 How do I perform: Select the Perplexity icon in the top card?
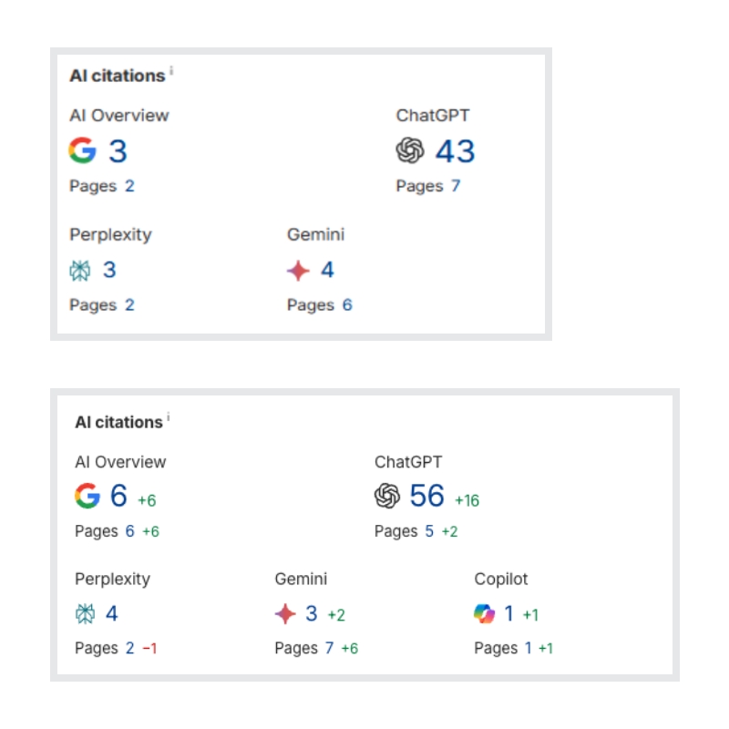(x=79, y=270)
